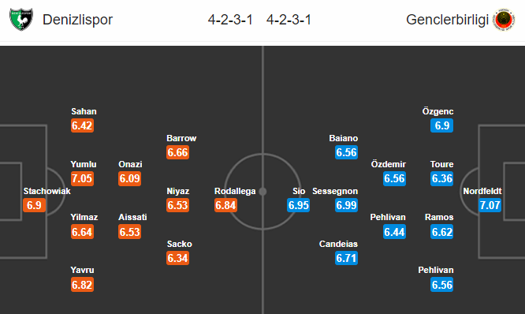
Task: Open the Denizlispor team name link
Action: [77, 20]
